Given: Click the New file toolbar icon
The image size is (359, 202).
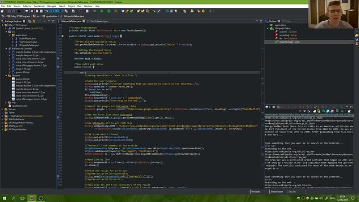Looking at the screenshot, I should 2,11.
